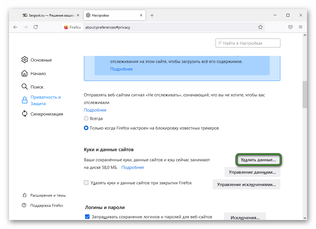
Task: Open Подробнее link in the blue info box
Action: 121,69
